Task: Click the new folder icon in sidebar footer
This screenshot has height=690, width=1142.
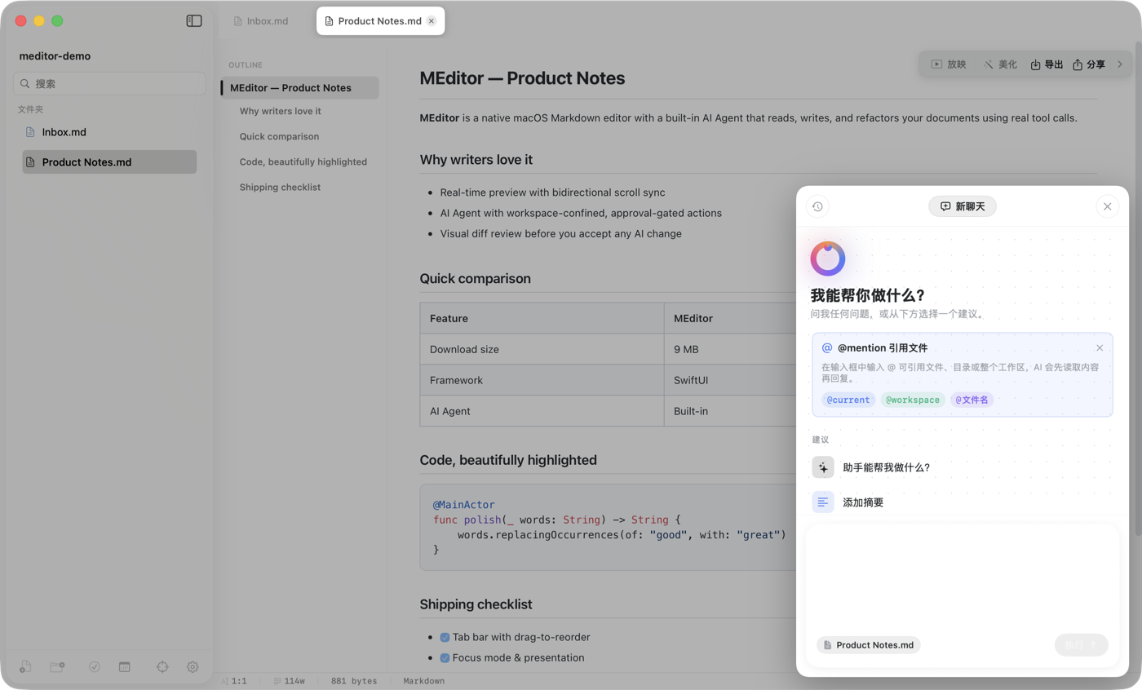Action: click(x=57, y=666)
